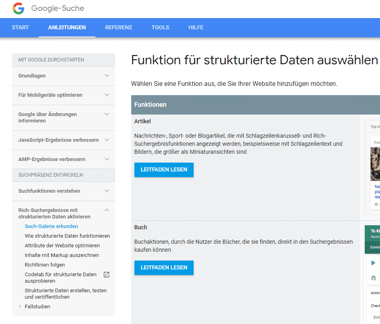Viewport: 380px width, 324px height.
Task: Click the Buch function heading
Action: click(x=140, y=227)
